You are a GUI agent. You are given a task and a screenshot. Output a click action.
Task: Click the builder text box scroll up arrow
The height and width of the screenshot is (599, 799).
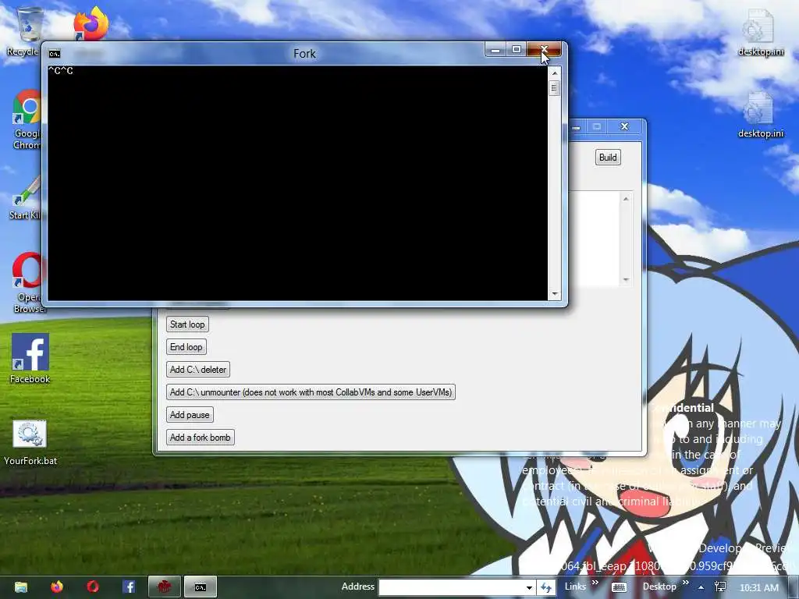[x=626, y=199]
